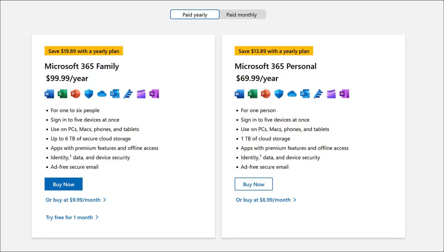
Task: Click the Save $13.89 yearly plan badge
Action: point(274,51)
